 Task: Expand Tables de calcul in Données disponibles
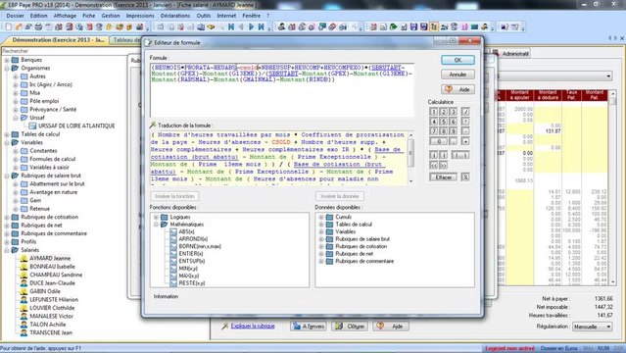pyautogui.click(x=321, y=225)
